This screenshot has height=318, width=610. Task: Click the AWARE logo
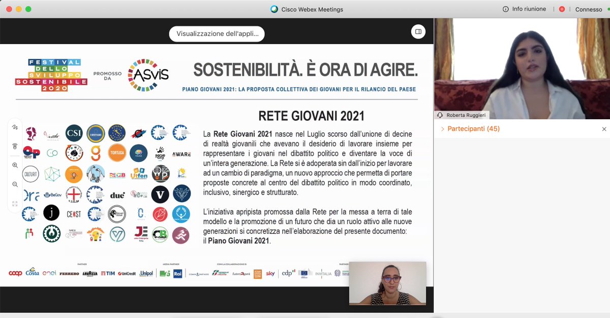point(181,154)
